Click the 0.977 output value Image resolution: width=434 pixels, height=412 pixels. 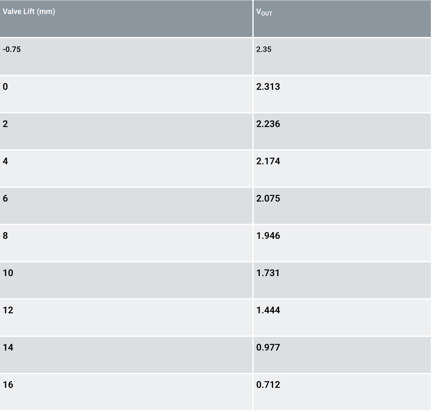coord(268,347)
